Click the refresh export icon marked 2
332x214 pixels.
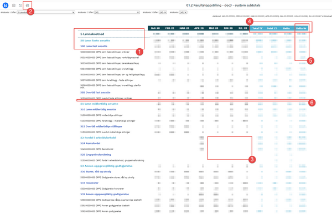27,6
